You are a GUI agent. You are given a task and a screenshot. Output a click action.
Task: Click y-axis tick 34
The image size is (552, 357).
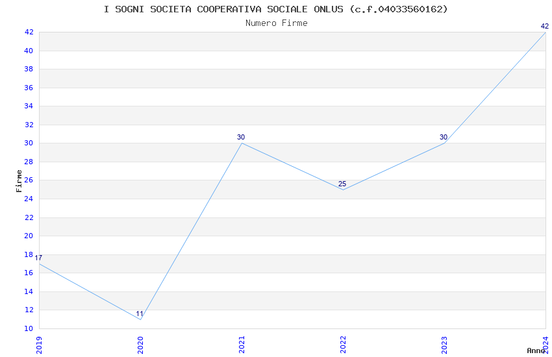(29, 106)
